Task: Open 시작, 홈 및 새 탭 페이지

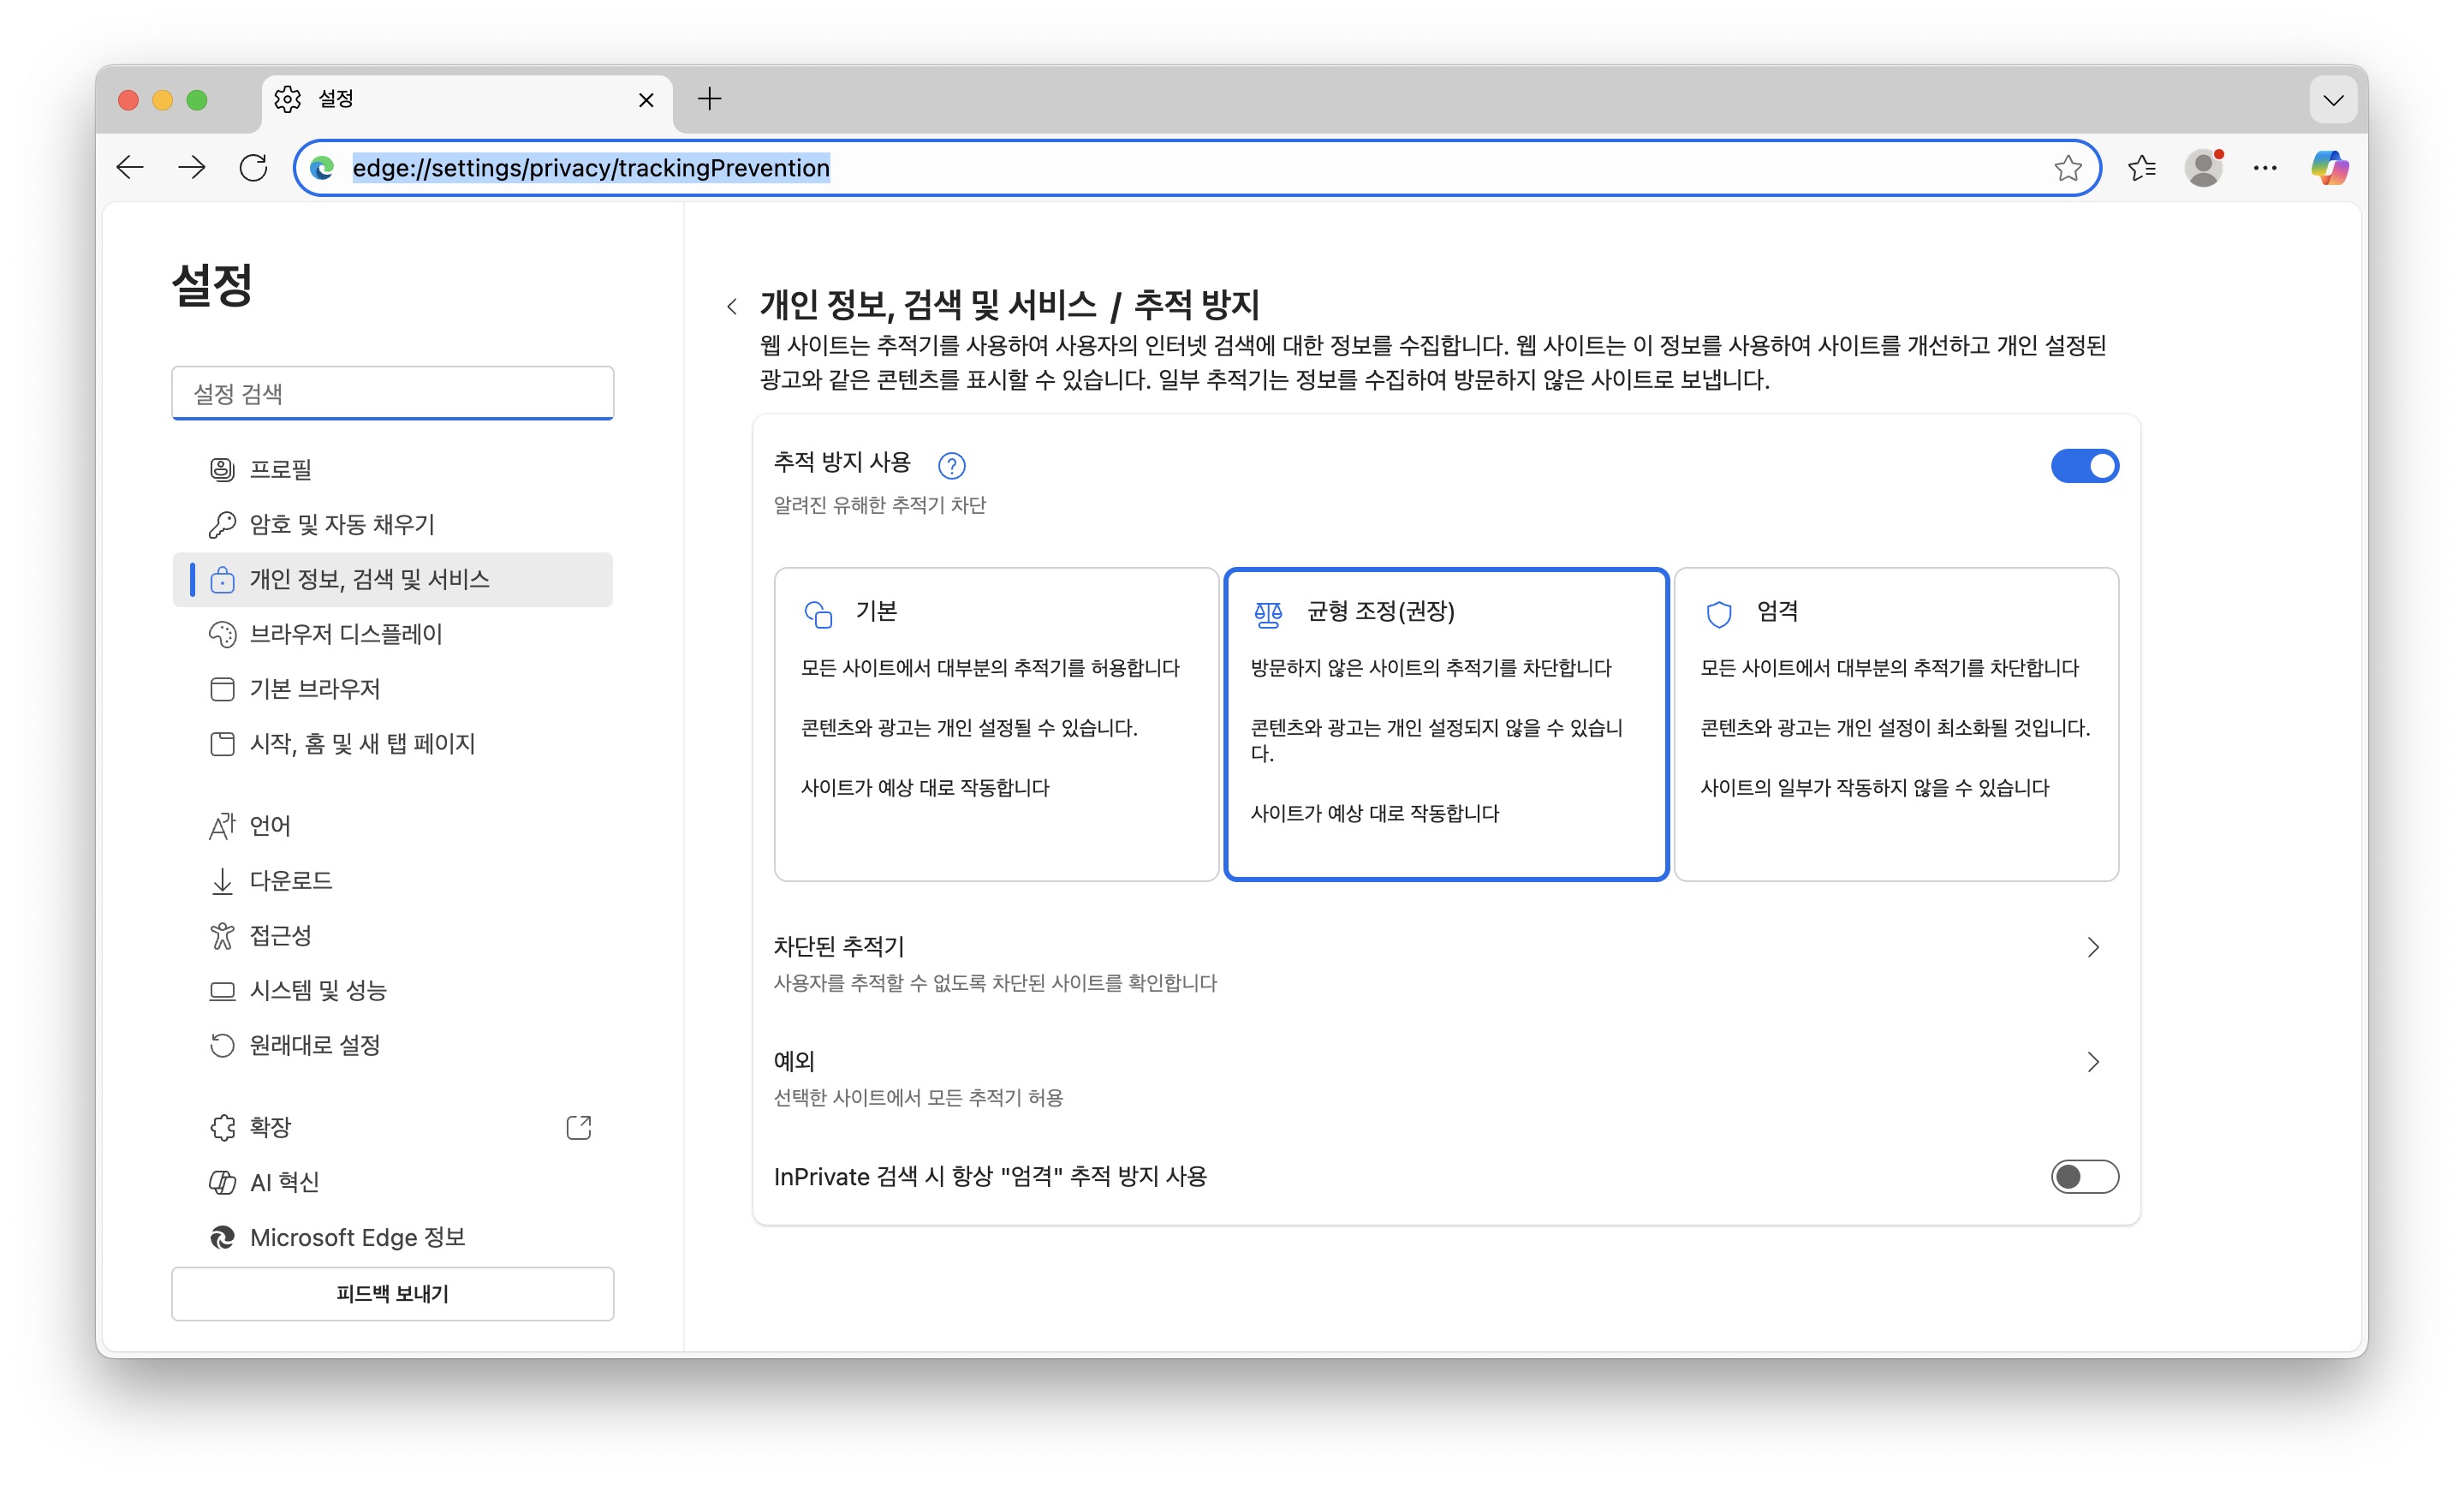Action: click(x=392, y=744)
